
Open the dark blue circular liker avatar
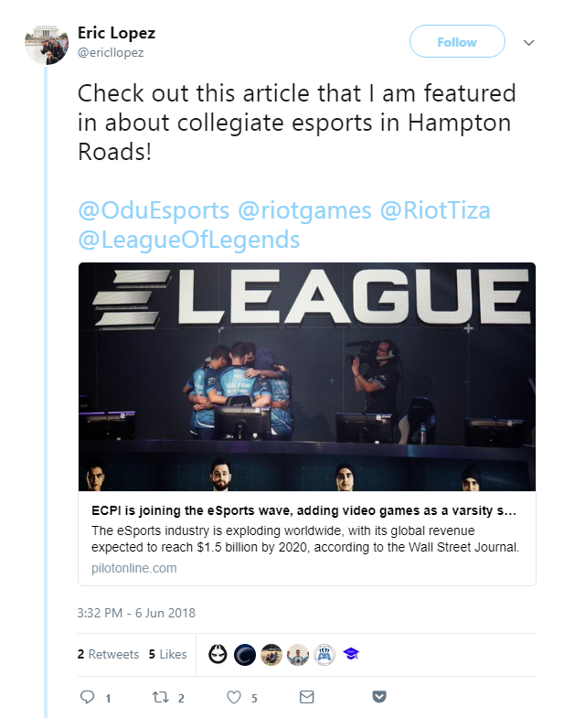pos(244,654)
